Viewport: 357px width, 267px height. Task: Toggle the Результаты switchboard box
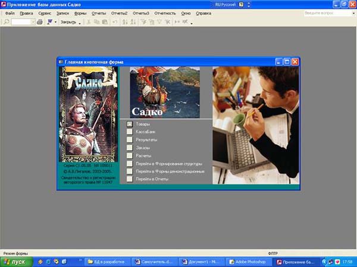(x=130, y=139)
